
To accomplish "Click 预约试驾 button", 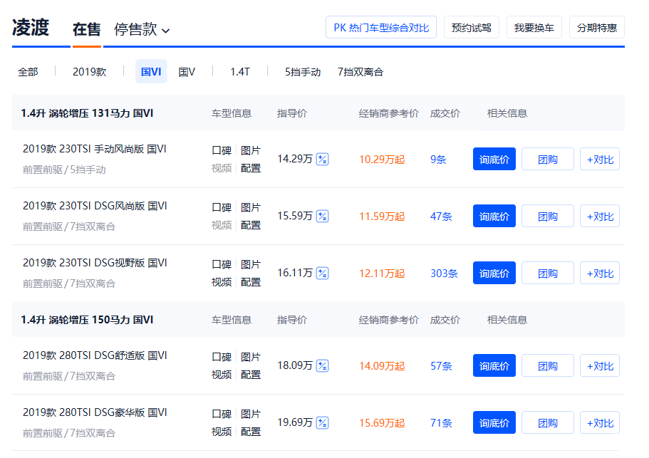I will (x=471, y=28).
